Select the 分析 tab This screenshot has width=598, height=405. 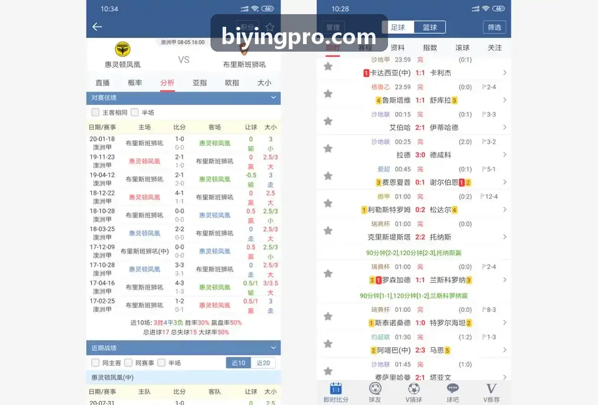[x=167, y=83]
